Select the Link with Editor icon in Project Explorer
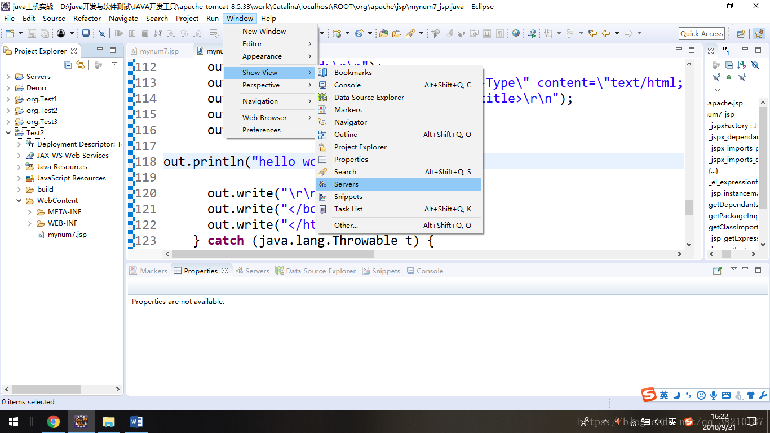 [81, 65]
